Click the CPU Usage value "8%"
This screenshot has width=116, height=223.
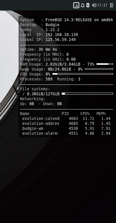[x=48, y=74]
